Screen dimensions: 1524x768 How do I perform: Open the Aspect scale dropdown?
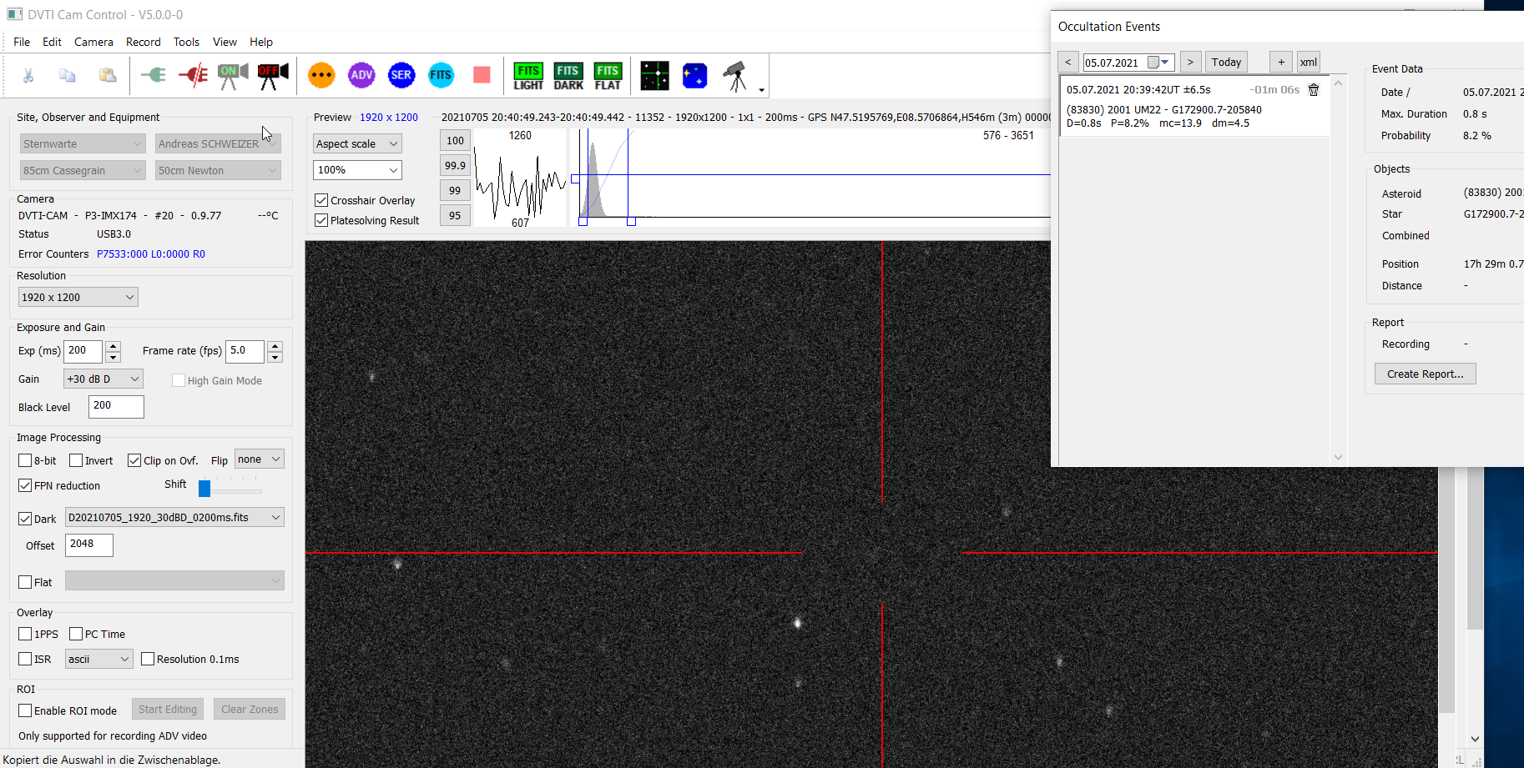(357, 143)
